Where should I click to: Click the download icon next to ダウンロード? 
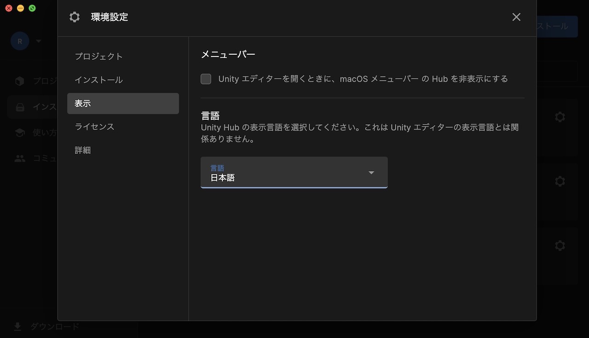point(17,327)
